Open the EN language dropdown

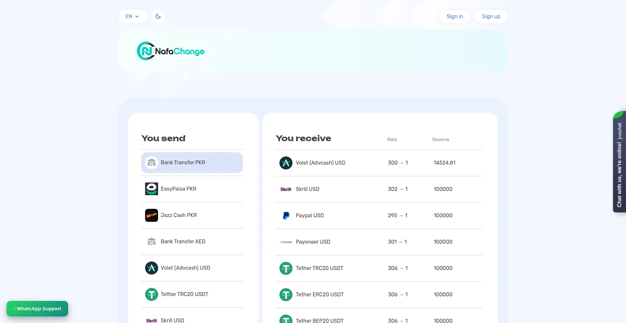[132, 16]
